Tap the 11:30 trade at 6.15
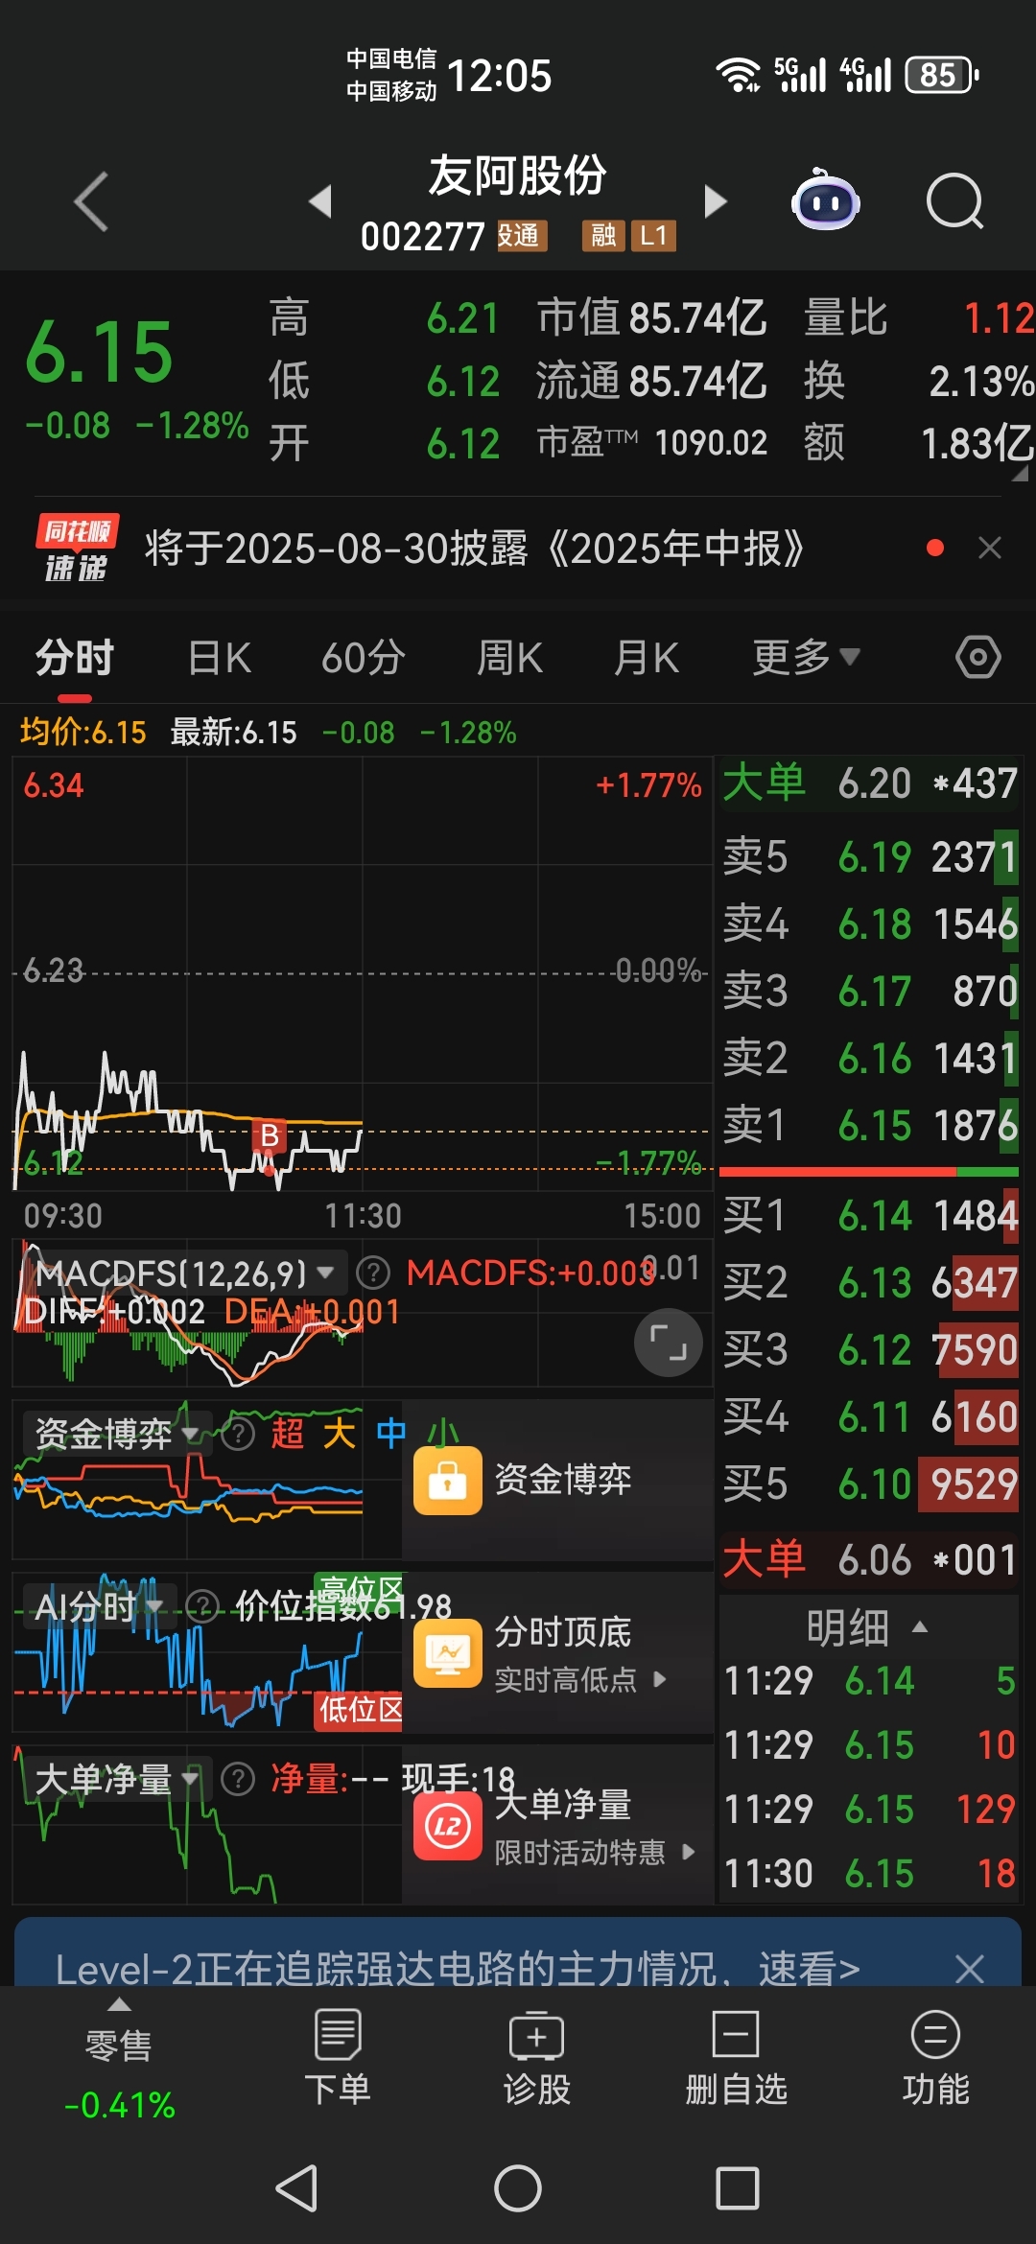 (869, 1873)
